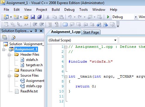Viewport: 145px width, 107px height.
Task: Collapse the code block on line 1
Action: (66, 47)
